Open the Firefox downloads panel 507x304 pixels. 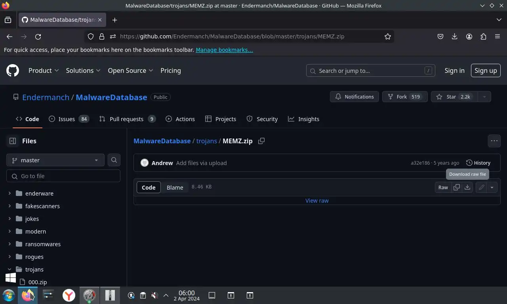(455, 36)
